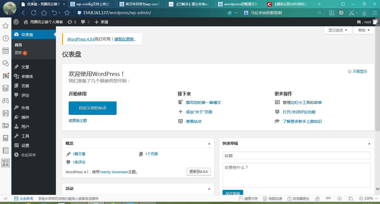This screenshot has width=380, height=204.
Task: Open 浏览器医生 in status bar
Action: point(298,198)
